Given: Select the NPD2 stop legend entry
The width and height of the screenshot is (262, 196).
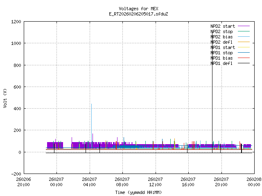Looking at the screenshot, I should (222, 31).
